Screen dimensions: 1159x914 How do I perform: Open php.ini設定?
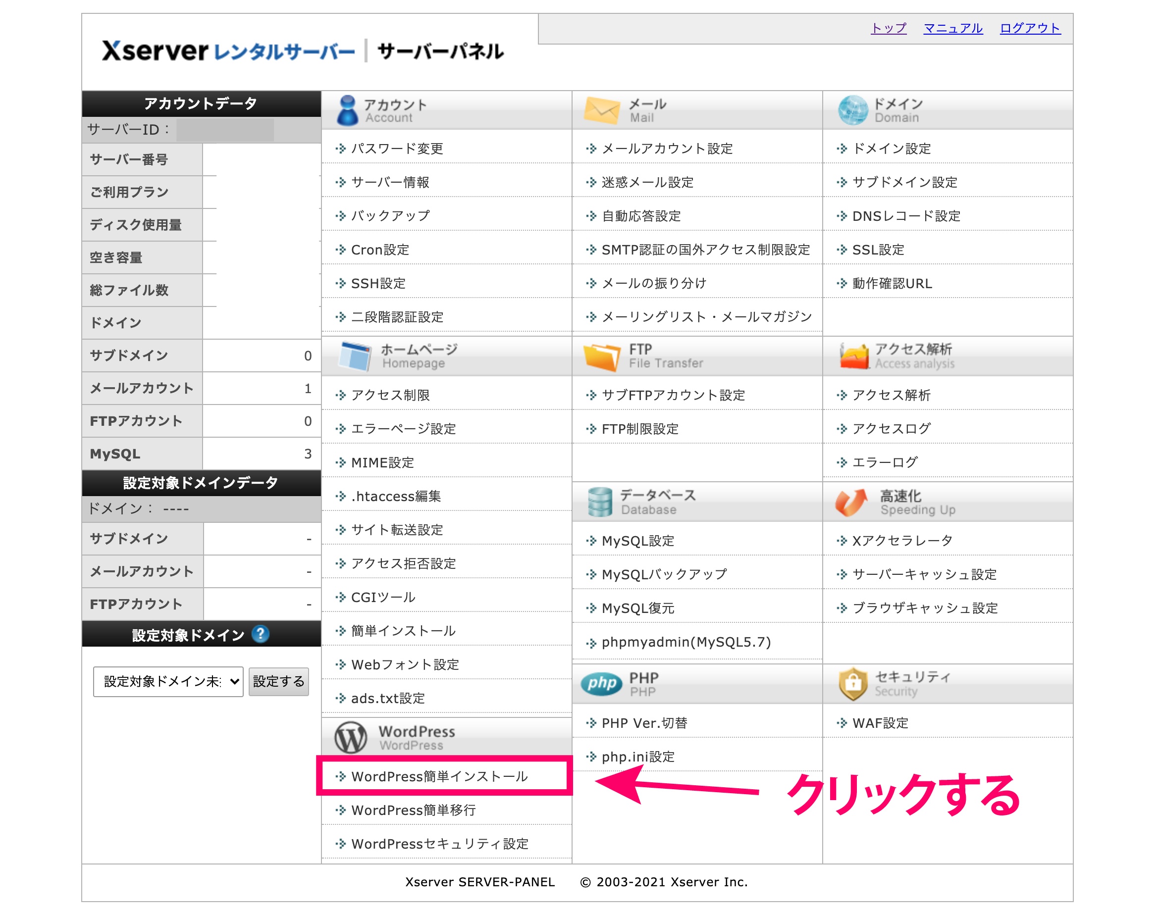[637, 757]
